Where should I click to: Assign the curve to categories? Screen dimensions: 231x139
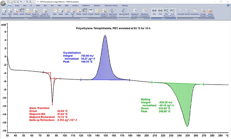(35, 12)
